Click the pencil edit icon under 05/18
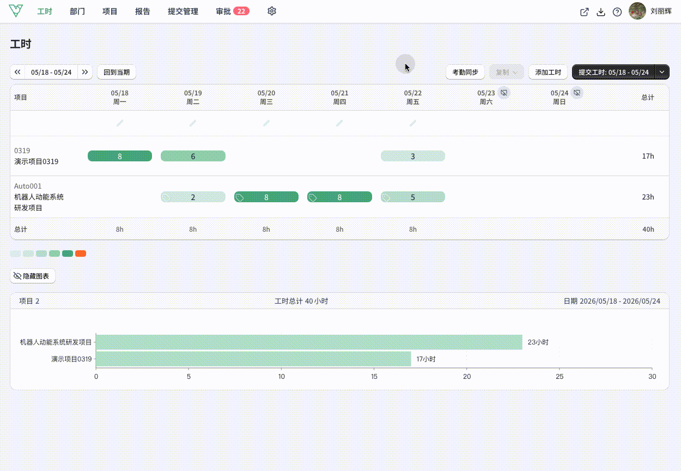This screenshot has height=471, width=681. [120, 123]
